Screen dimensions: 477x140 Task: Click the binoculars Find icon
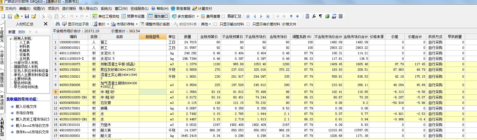coord(57,24)
